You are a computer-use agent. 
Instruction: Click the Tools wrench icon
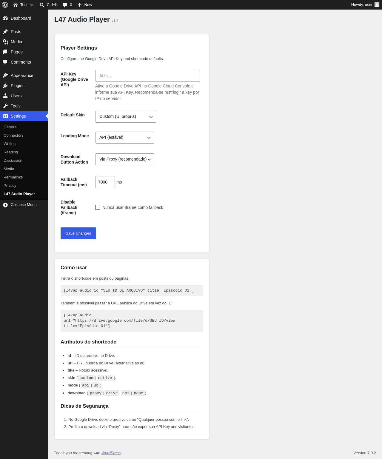point(5,106)
